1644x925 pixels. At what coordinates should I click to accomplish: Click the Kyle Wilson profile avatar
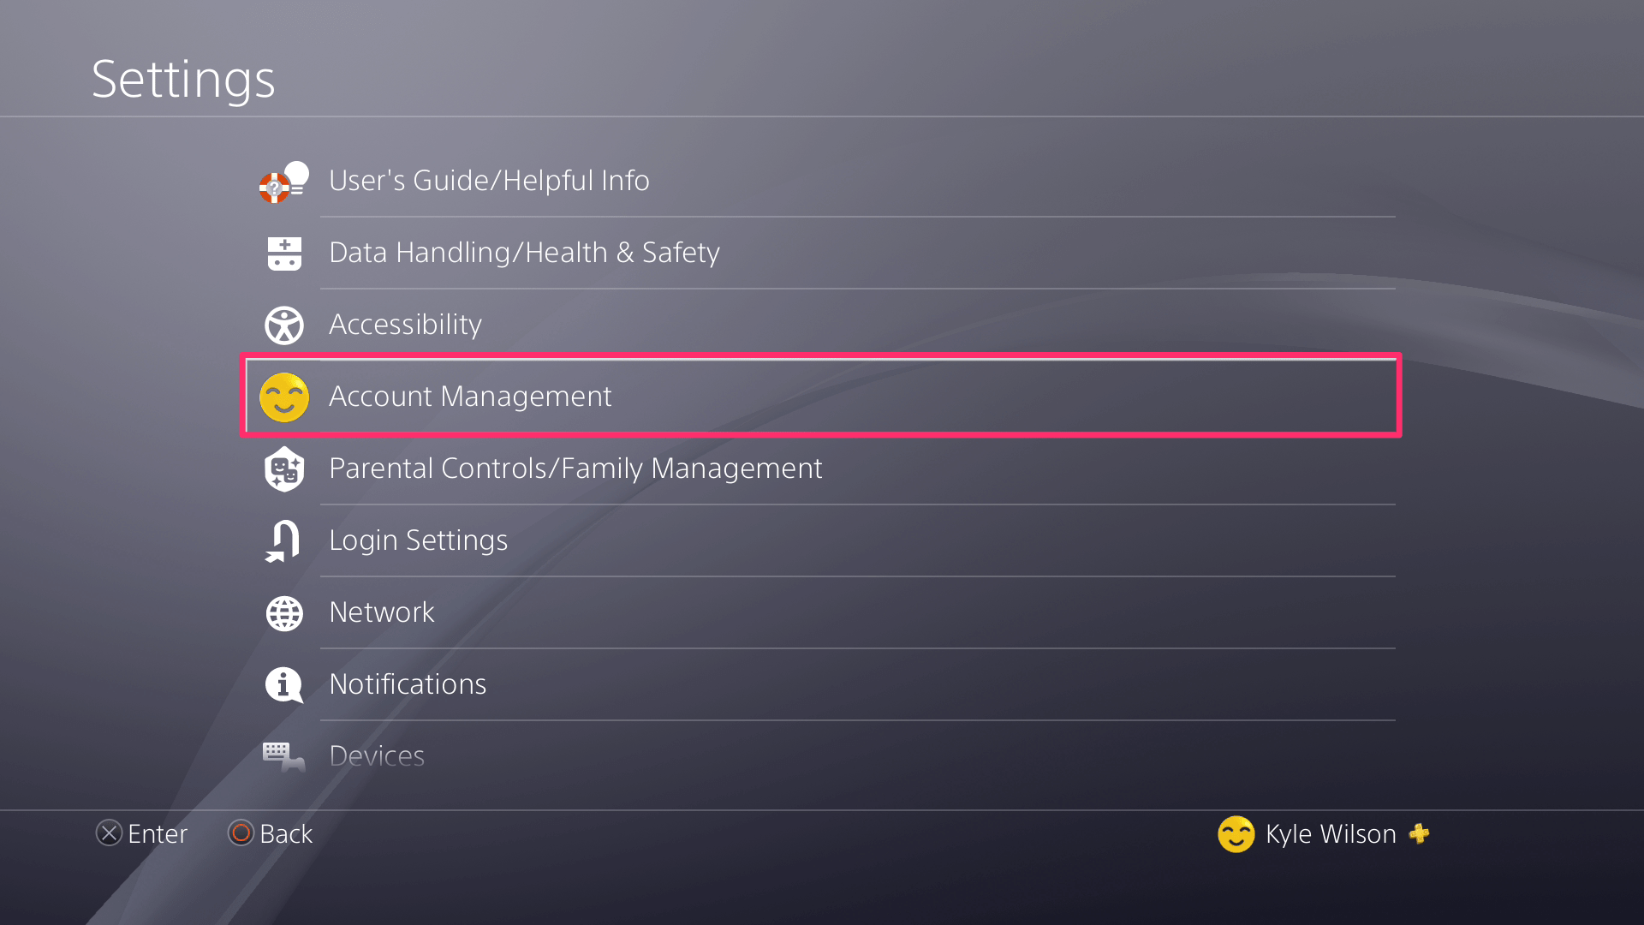click(1236, 834)
